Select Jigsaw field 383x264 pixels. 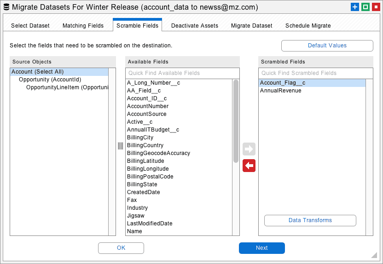179,216
